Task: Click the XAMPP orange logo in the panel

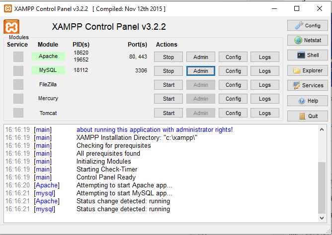Action: [x=11, y=27]
